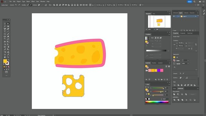Viewport: 206px width, 116px height.
Task: Switch Swatches panel to thumbnail view
Action: click(169, 66)
